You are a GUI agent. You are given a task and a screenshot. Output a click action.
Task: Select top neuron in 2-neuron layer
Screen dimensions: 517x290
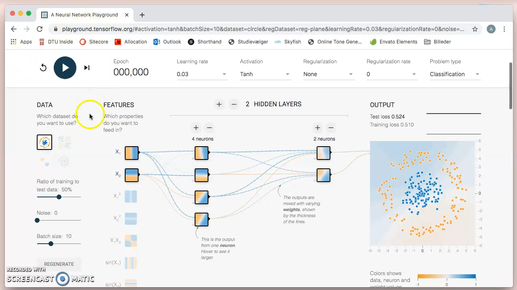coord(323,153)
